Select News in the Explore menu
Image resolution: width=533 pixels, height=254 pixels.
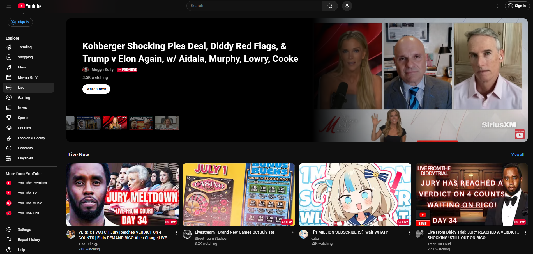(x=28, y=108)
